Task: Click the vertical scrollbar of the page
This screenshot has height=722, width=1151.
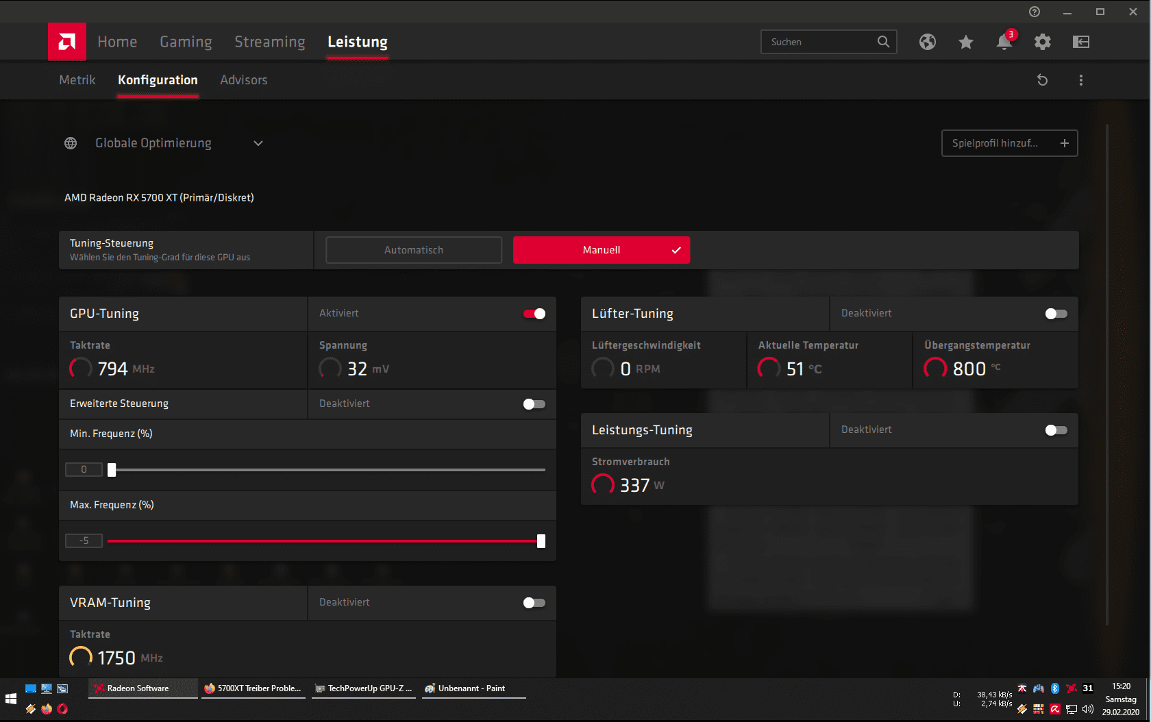Action: (x=1107, y=375)
